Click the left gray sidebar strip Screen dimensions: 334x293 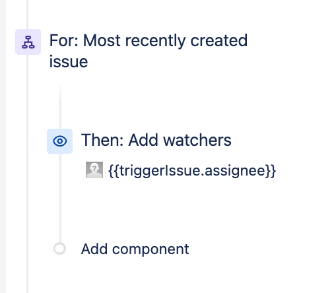point(3,146)
